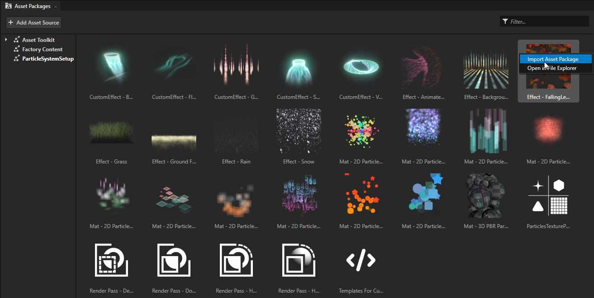Image resolution: width=594 pixels, height=298 pixels.
Task: Open the Mat - 3D PBR asset thumbnail
Action: click(486, 195)
